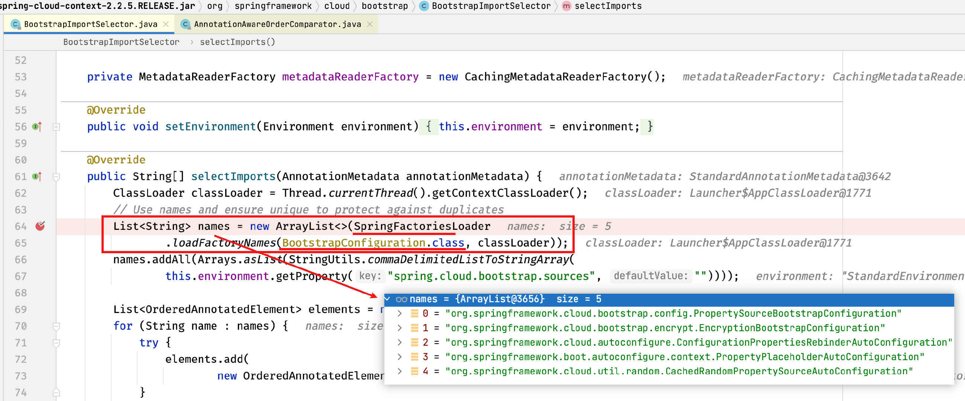Click line number 53 in gutter
The width and height of the screenshot is (965, 401).
click(20, 77)
